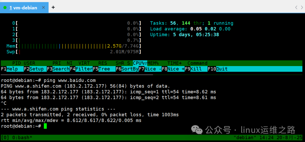The height and width of the screenshot is (142, 305).
Task: Open F6 SortBy menu
Action: click(127, 69)
